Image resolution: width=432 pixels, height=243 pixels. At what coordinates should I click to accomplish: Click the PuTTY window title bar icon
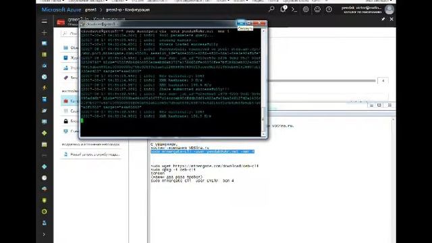pyautogui.click(x=83, y=24)
